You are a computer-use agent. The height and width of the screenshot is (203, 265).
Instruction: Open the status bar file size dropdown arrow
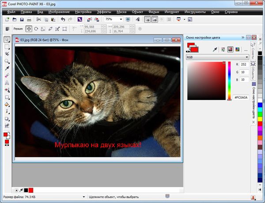pos(84,197)
